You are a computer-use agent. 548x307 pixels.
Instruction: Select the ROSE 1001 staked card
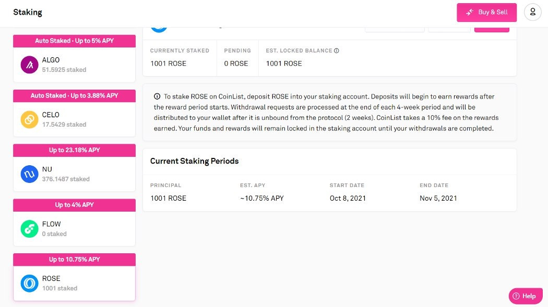click(x=74, y=277)
